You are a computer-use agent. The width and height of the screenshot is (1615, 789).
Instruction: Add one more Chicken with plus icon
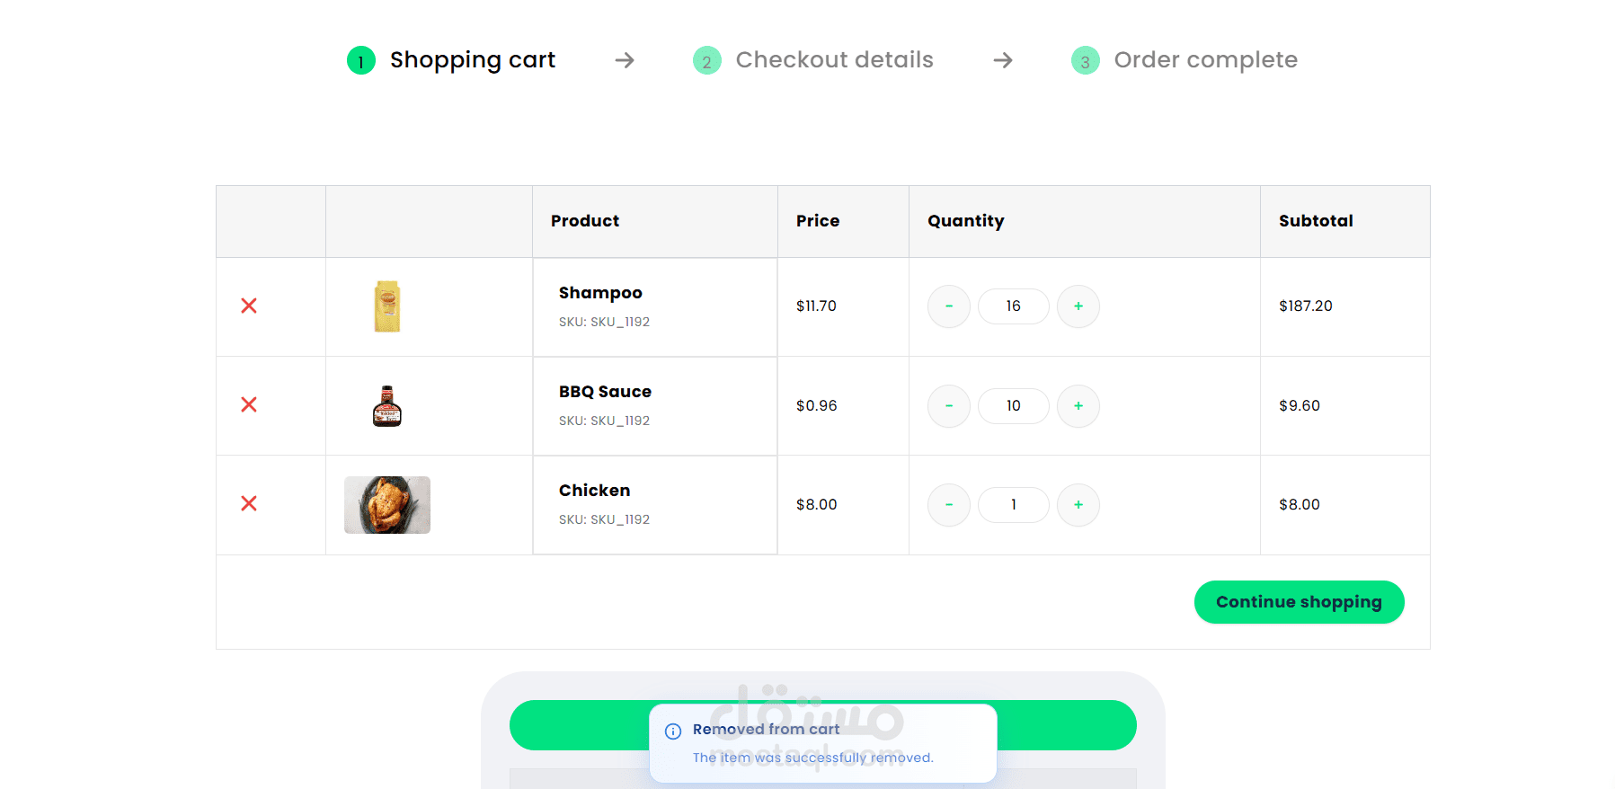(x=1078, y=505)
